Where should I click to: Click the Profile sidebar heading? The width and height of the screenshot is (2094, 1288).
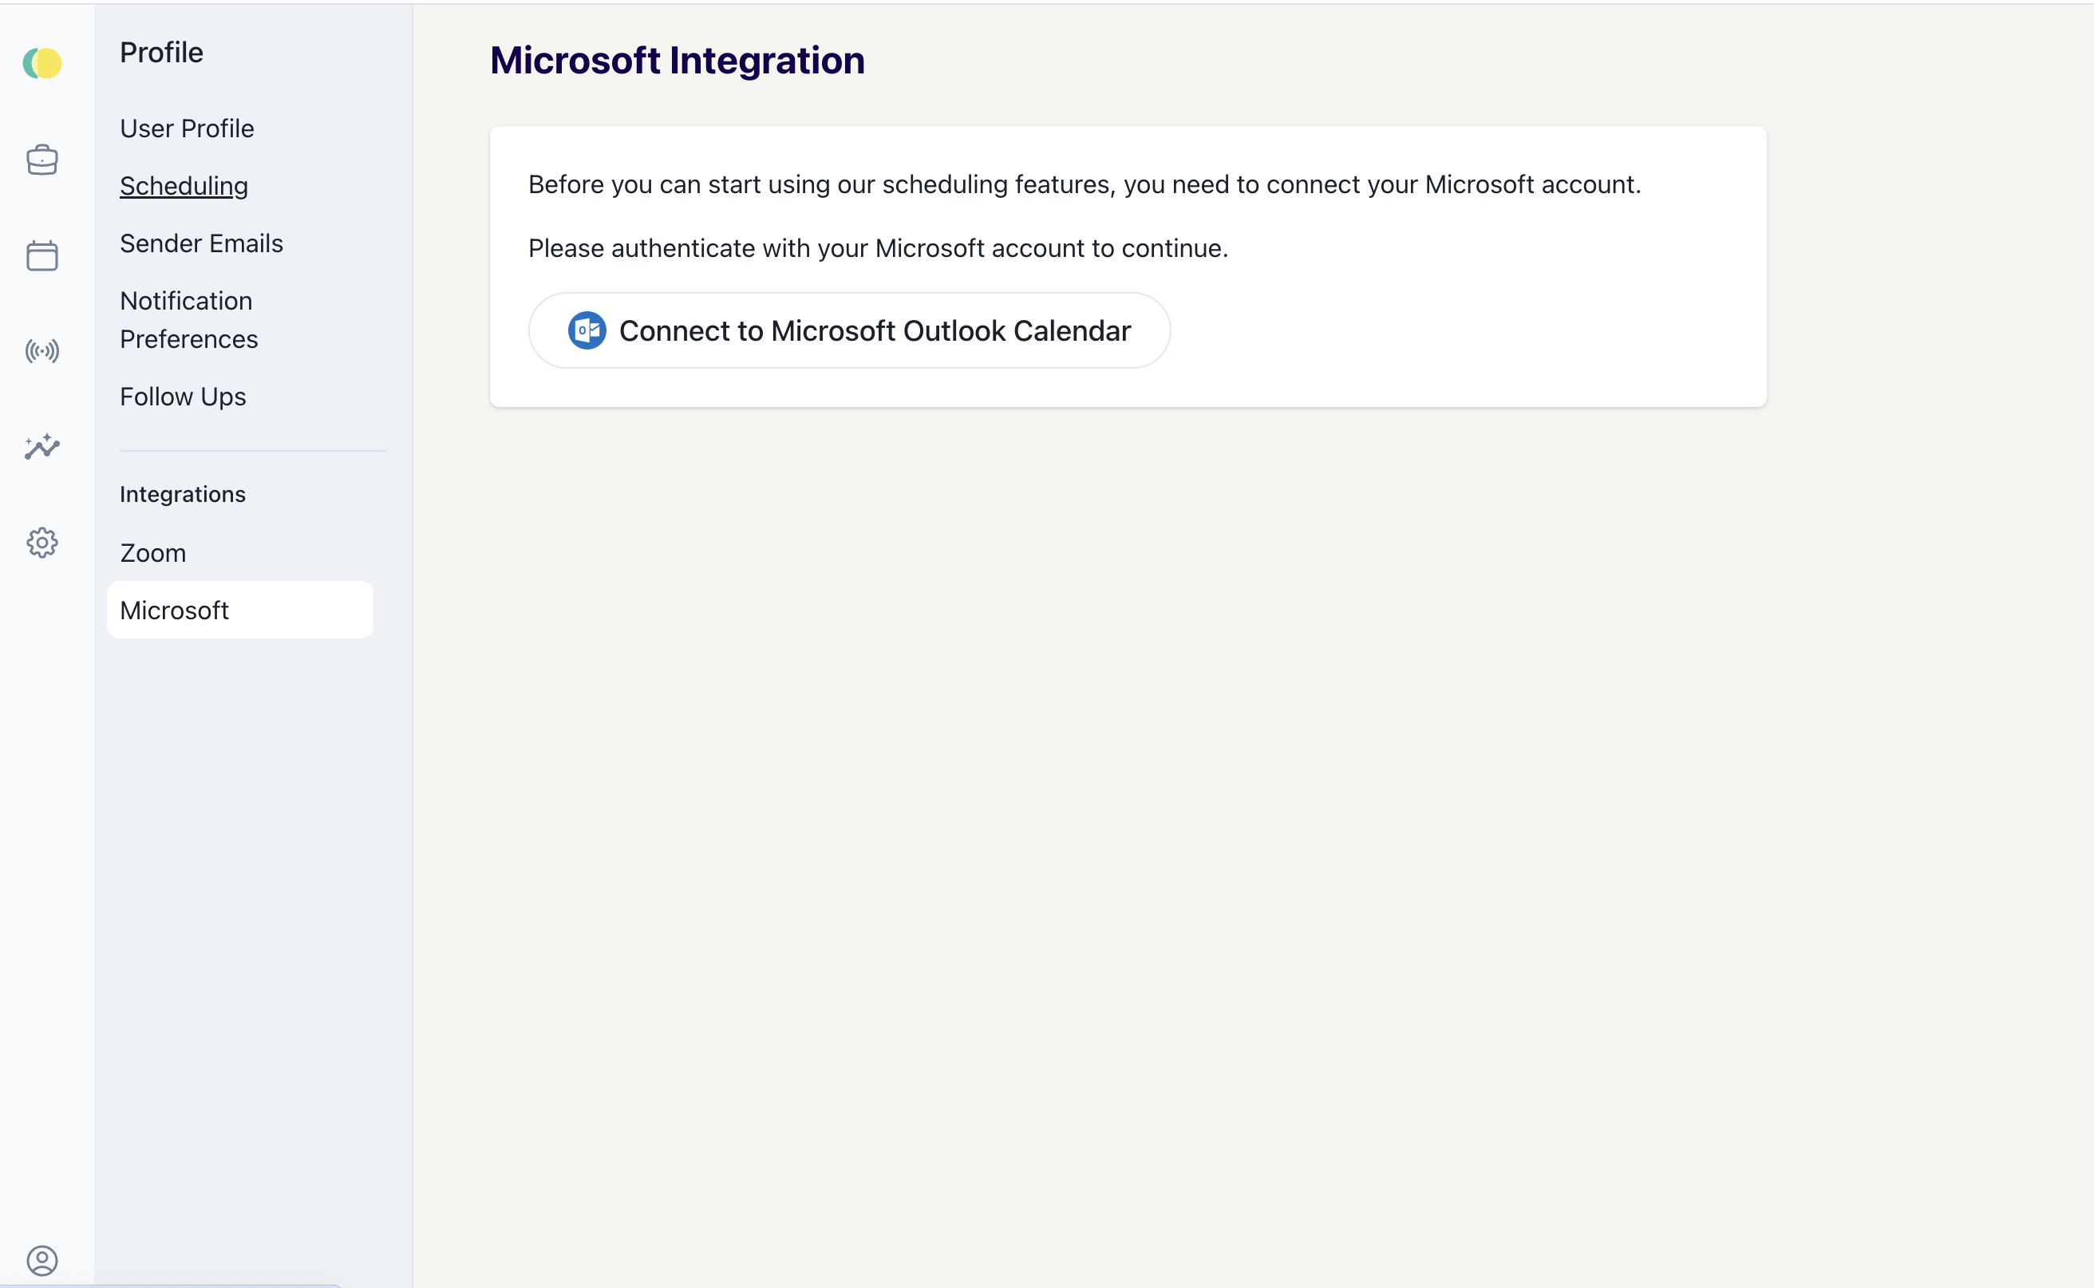click(x=161, y=53)
